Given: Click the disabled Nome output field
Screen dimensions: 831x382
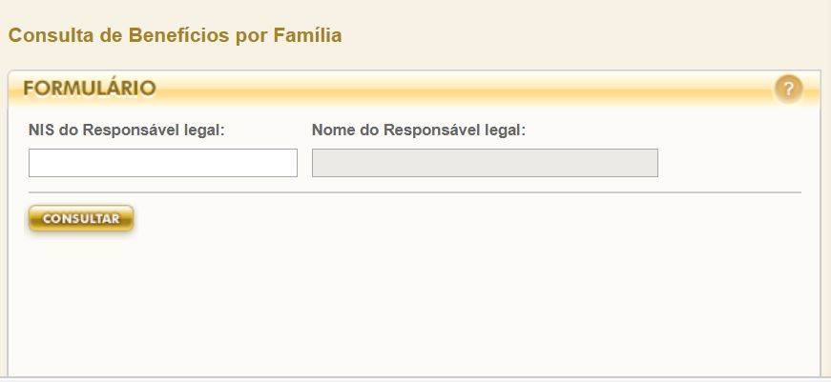Looking at the screenshot, I should [x=485, y=163].
